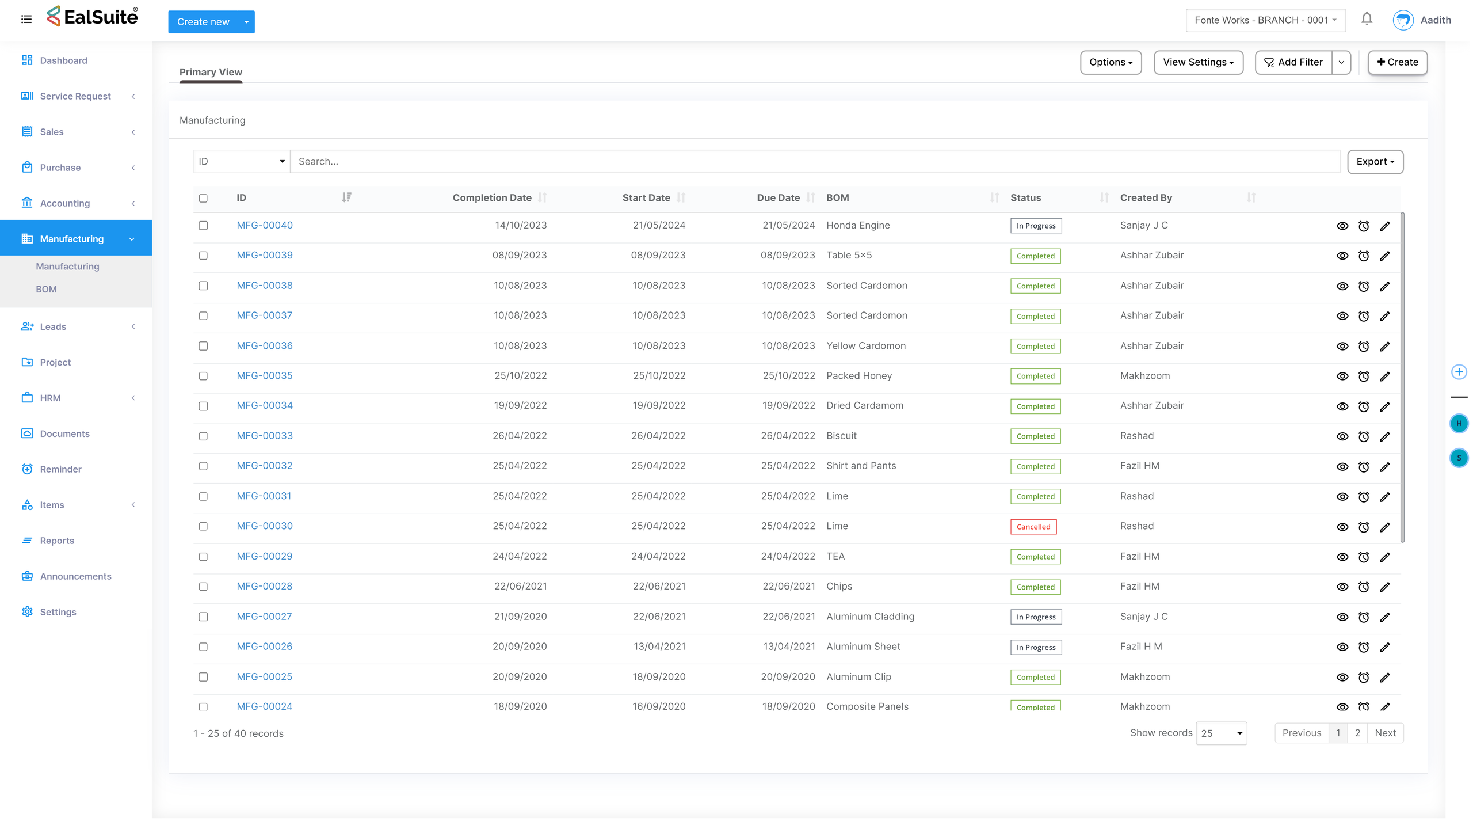The width and height of the screenshot is (1473, 829).
Task: Click the notification bell icon
Action: tap(1367, 20)
